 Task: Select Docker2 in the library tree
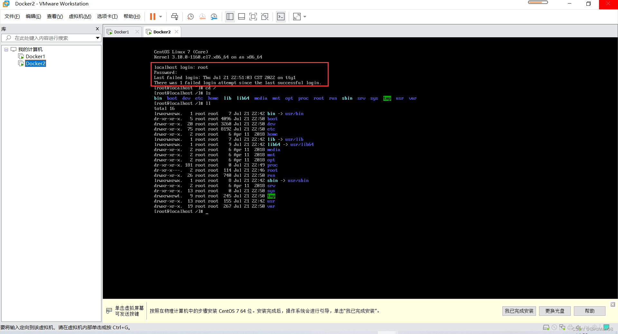pos(36,63)
